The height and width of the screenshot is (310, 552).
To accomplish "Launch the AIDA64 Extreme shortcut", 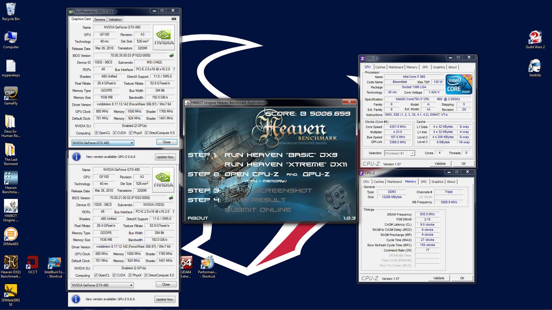I will point(186,267).
